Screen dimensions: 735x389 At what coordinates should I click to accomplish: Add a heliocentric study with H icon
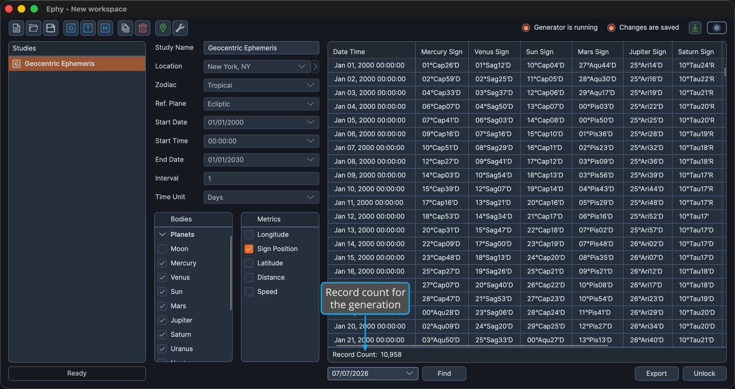(105, 28)
